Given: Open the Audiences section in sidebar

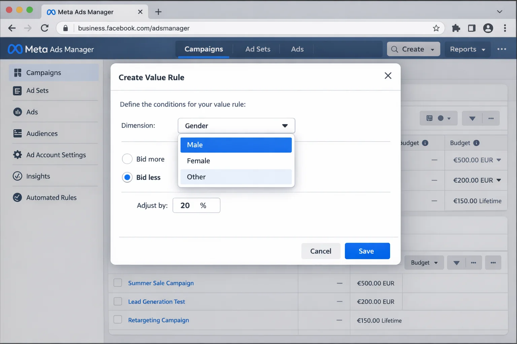Looking at the screenshot, I should pos(42,133).
